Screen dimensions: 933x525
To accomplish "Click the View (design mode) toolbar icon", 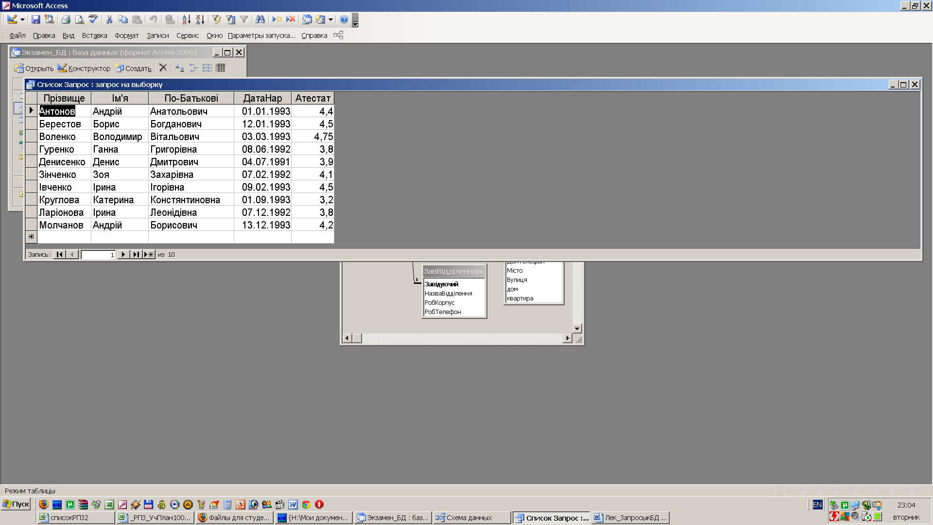I will point(12,19).
